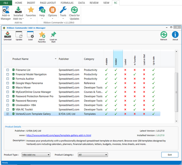Click In Favorites checkmark for Password Recovery
This screenshot has width=182, height=165.
click(135, 101)
